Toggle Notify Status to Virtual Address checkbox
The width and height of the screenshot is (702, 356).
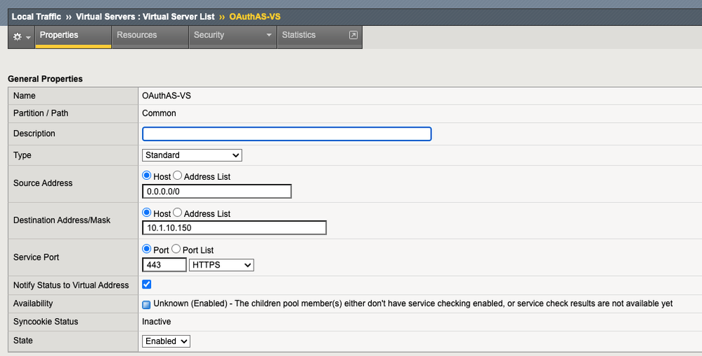coord(147,284)
